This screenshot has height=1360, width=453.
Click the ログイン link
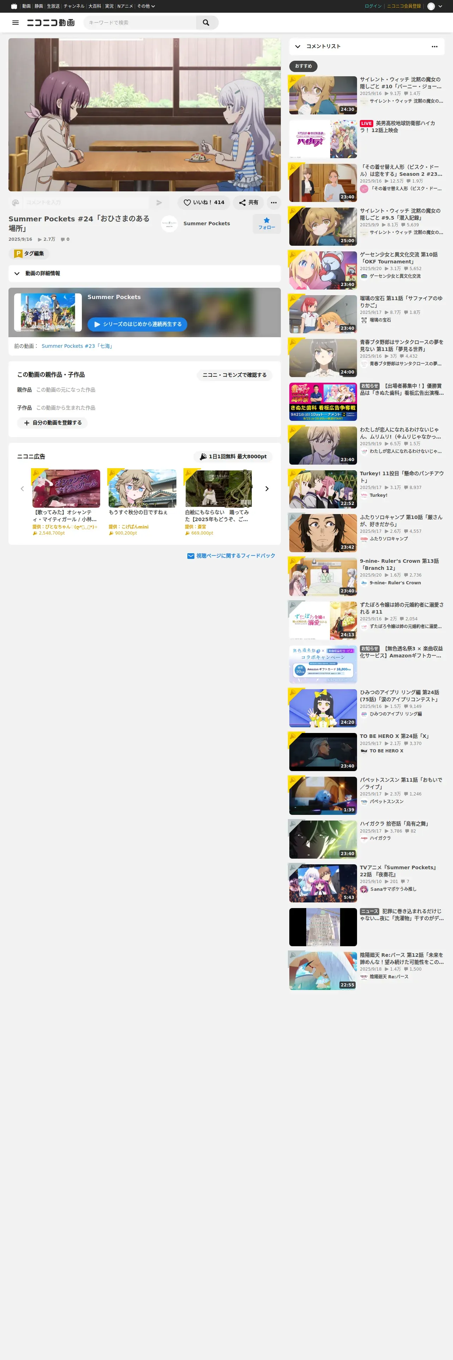tap(373, 6)
